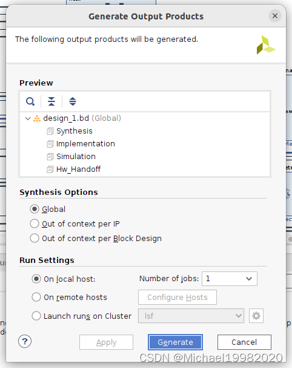This screenshot has height=368, width=292.
Task: Click the Hw_Handoff document icon
Action: [x=50, y=169]
